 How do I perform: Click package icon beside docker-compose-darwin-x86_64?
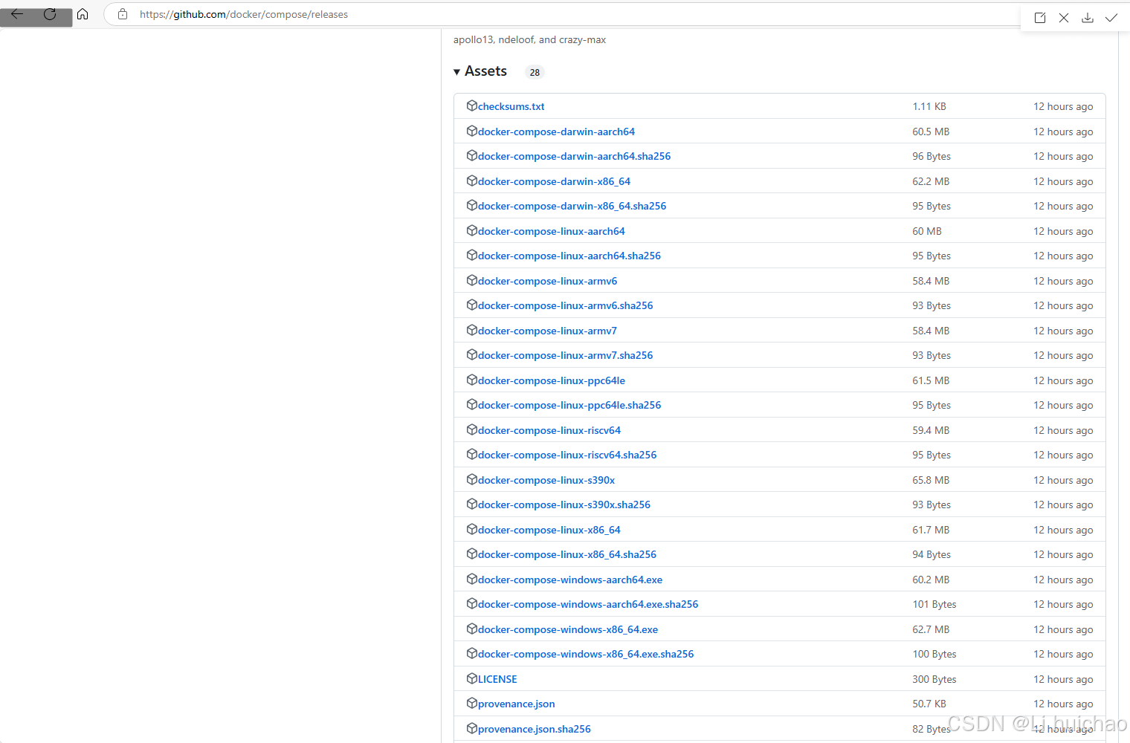[471, 181]
